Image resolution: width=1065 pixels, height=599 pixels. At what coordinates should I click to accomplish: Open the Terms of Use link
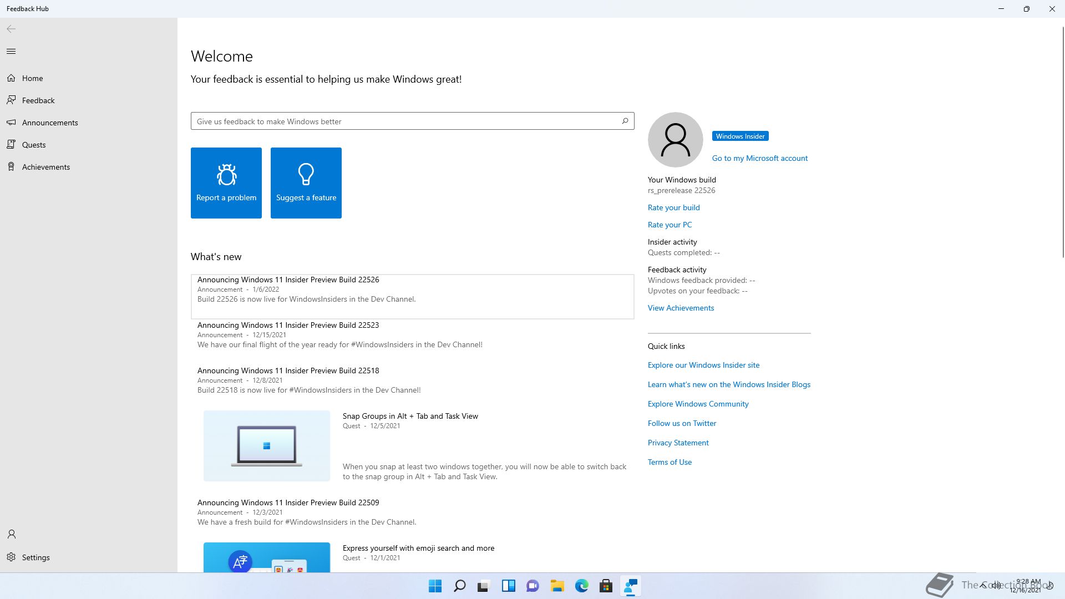pyautogui.click(x=670, y=462)
